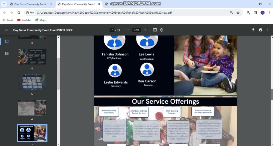Click the Treasurer title text

pos(149,85)
